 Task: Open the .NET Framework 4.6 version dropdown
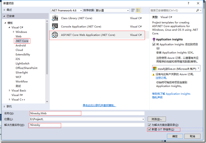(81, 11)
